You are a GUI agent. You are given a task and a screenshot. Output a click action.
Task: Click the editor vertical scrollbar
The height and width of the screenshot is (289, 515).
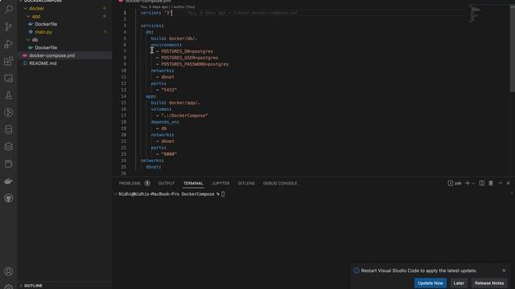tap(512, 49)
